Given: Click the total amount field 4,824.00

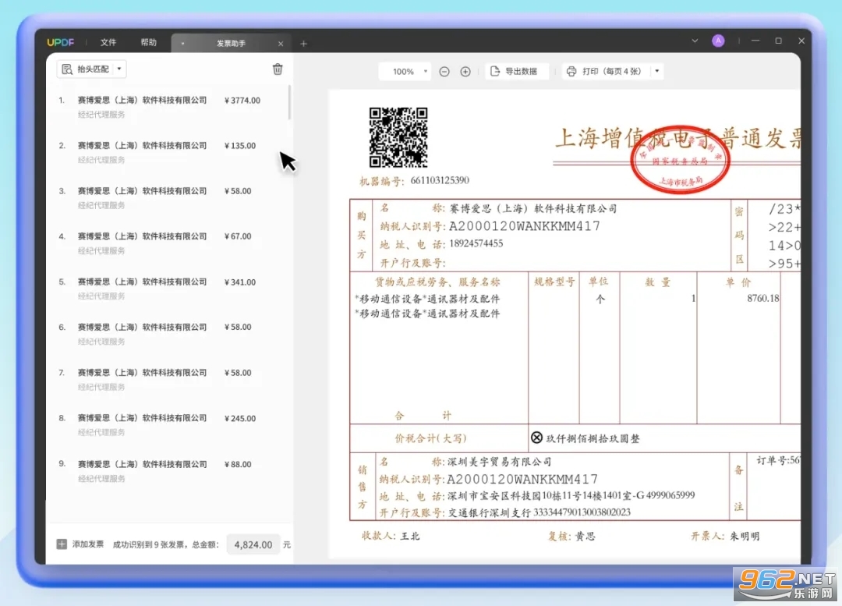Looking at the screenshot, I should [253, 544].
